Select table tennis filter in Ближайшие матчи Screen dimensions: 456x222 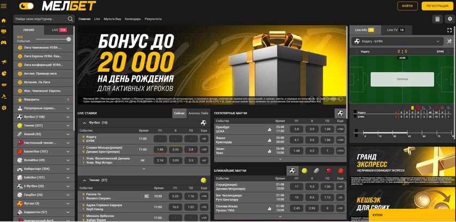pos(328,171)
